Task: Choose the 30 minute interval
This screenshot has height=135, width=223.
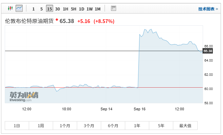Action: [x=58, y=9]
